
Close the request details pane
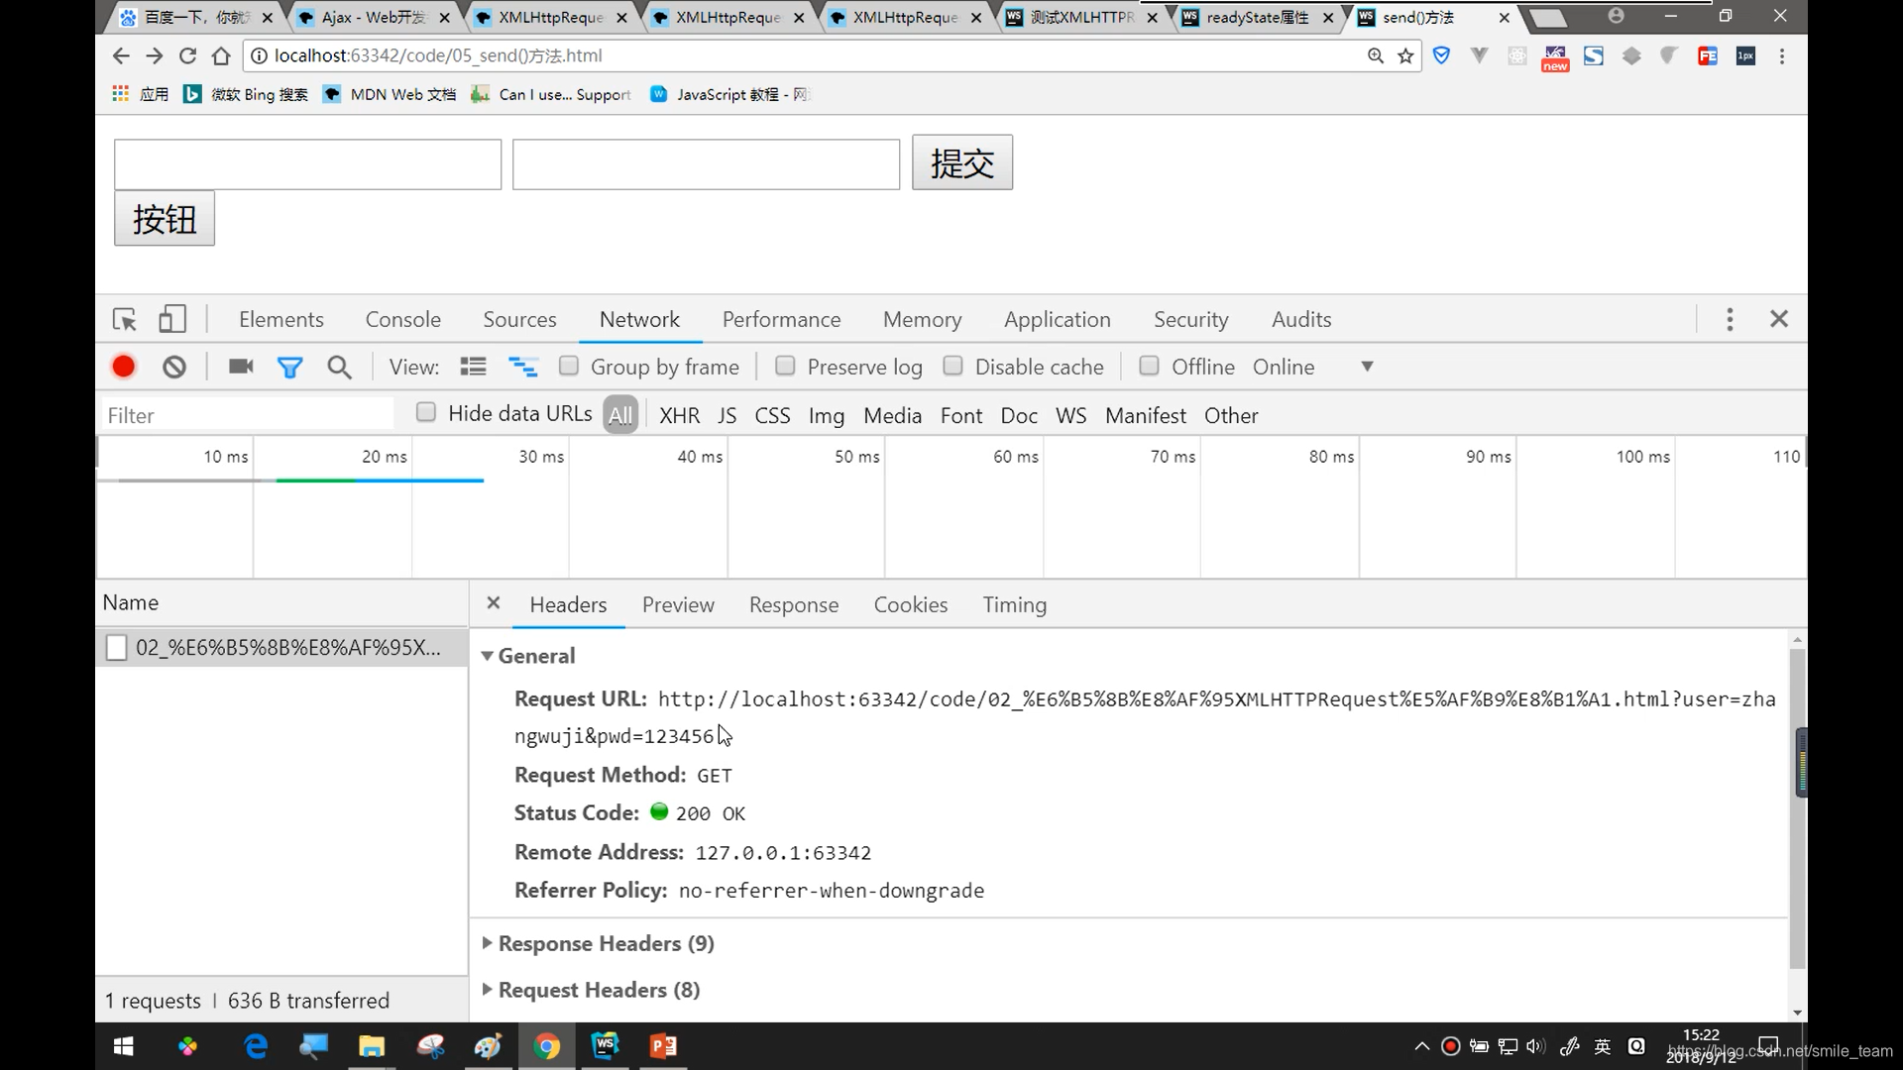[494, 603]
